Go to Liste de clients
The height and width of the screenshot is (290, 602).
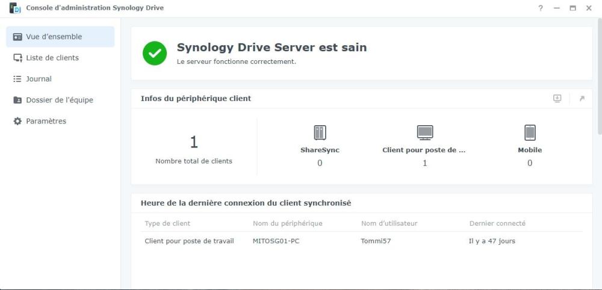click(x=60, y=58)
